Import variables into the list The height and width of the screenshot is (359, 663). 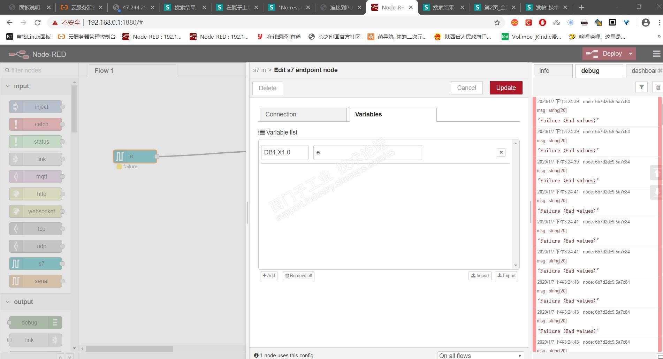tap(480, 276)
